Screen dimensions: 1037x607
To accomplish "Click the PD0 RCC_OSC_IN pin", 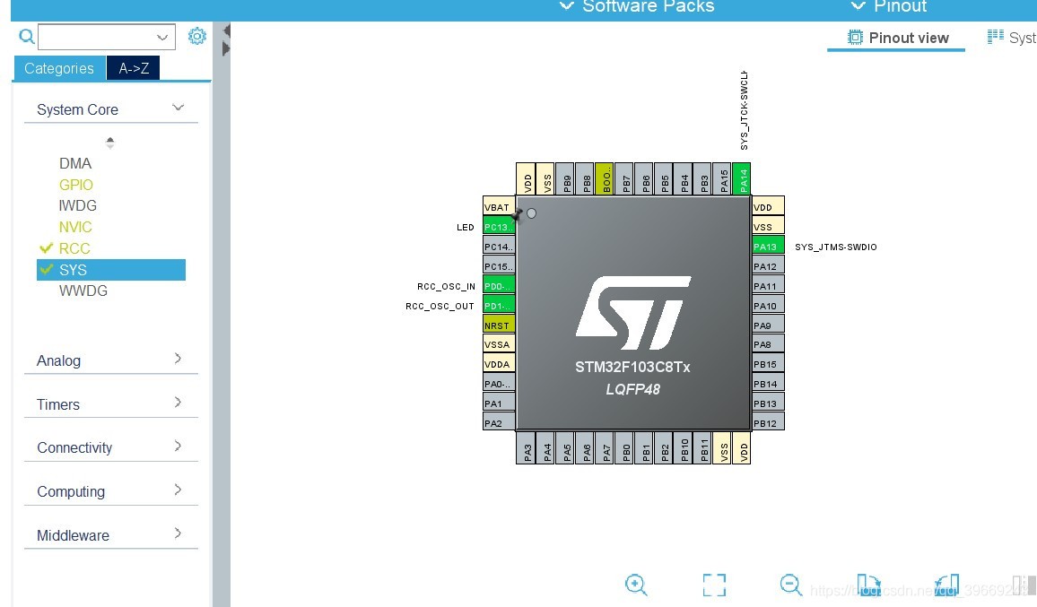I will [499, 286].
